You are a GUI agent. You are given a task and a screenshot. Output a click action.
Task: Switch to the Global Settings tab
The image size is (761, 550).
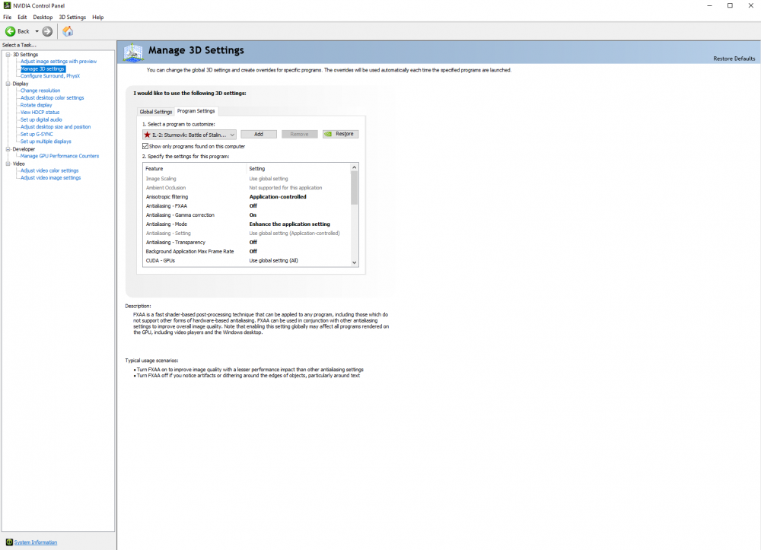[155, 111]
